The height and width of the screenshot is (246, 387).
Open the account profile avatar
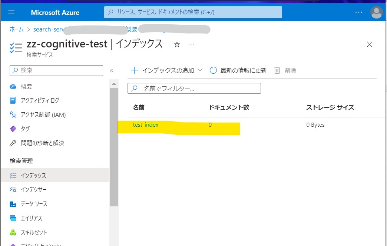click(x=376, y=12)
